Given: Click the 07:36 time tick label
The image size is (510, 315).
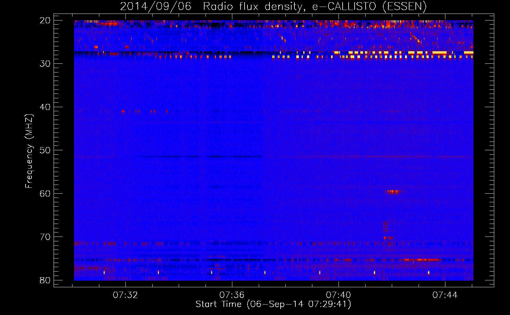Looking at the screenshot, I should [232, 295].
